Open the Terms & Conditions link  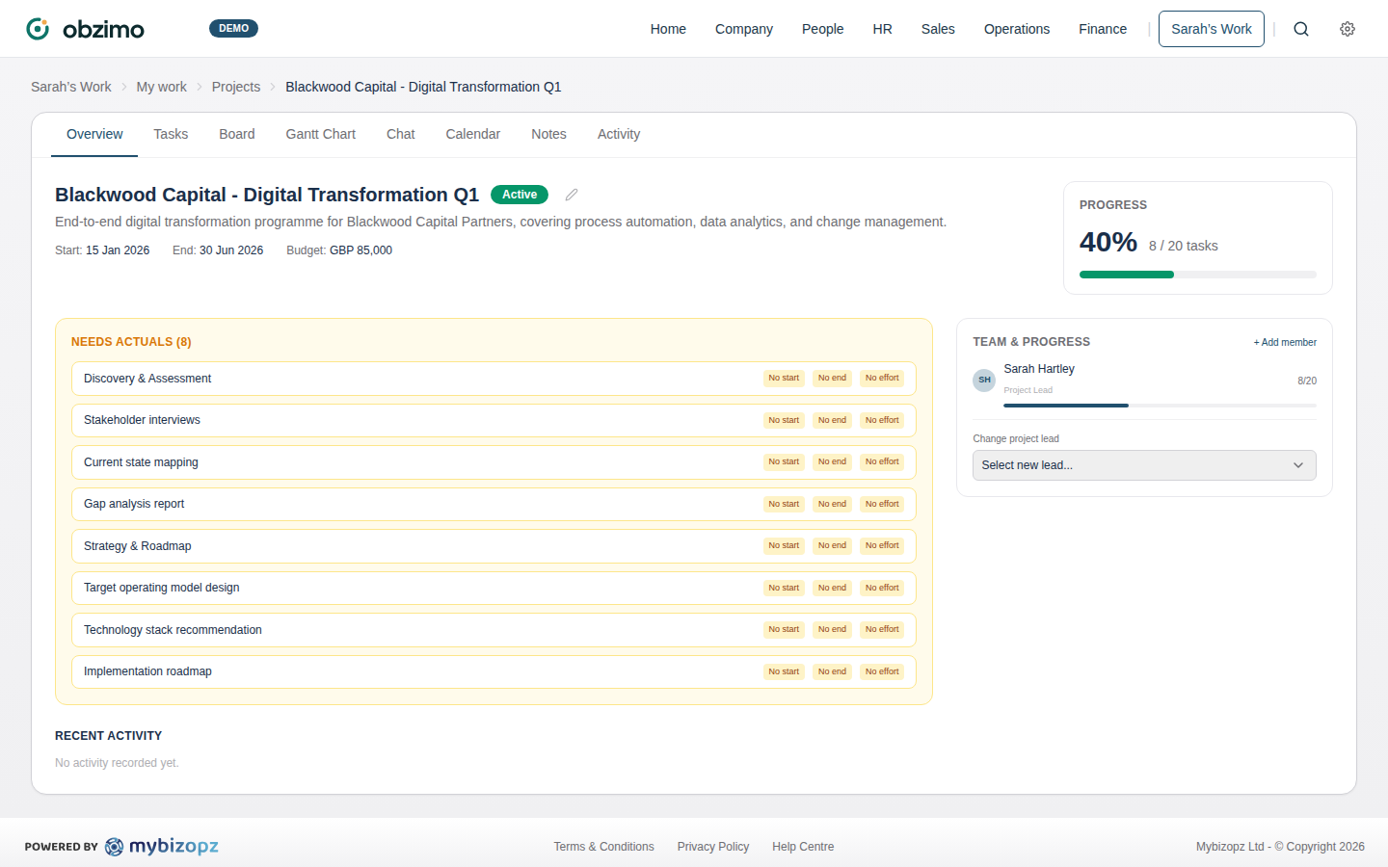coord(603,847)
